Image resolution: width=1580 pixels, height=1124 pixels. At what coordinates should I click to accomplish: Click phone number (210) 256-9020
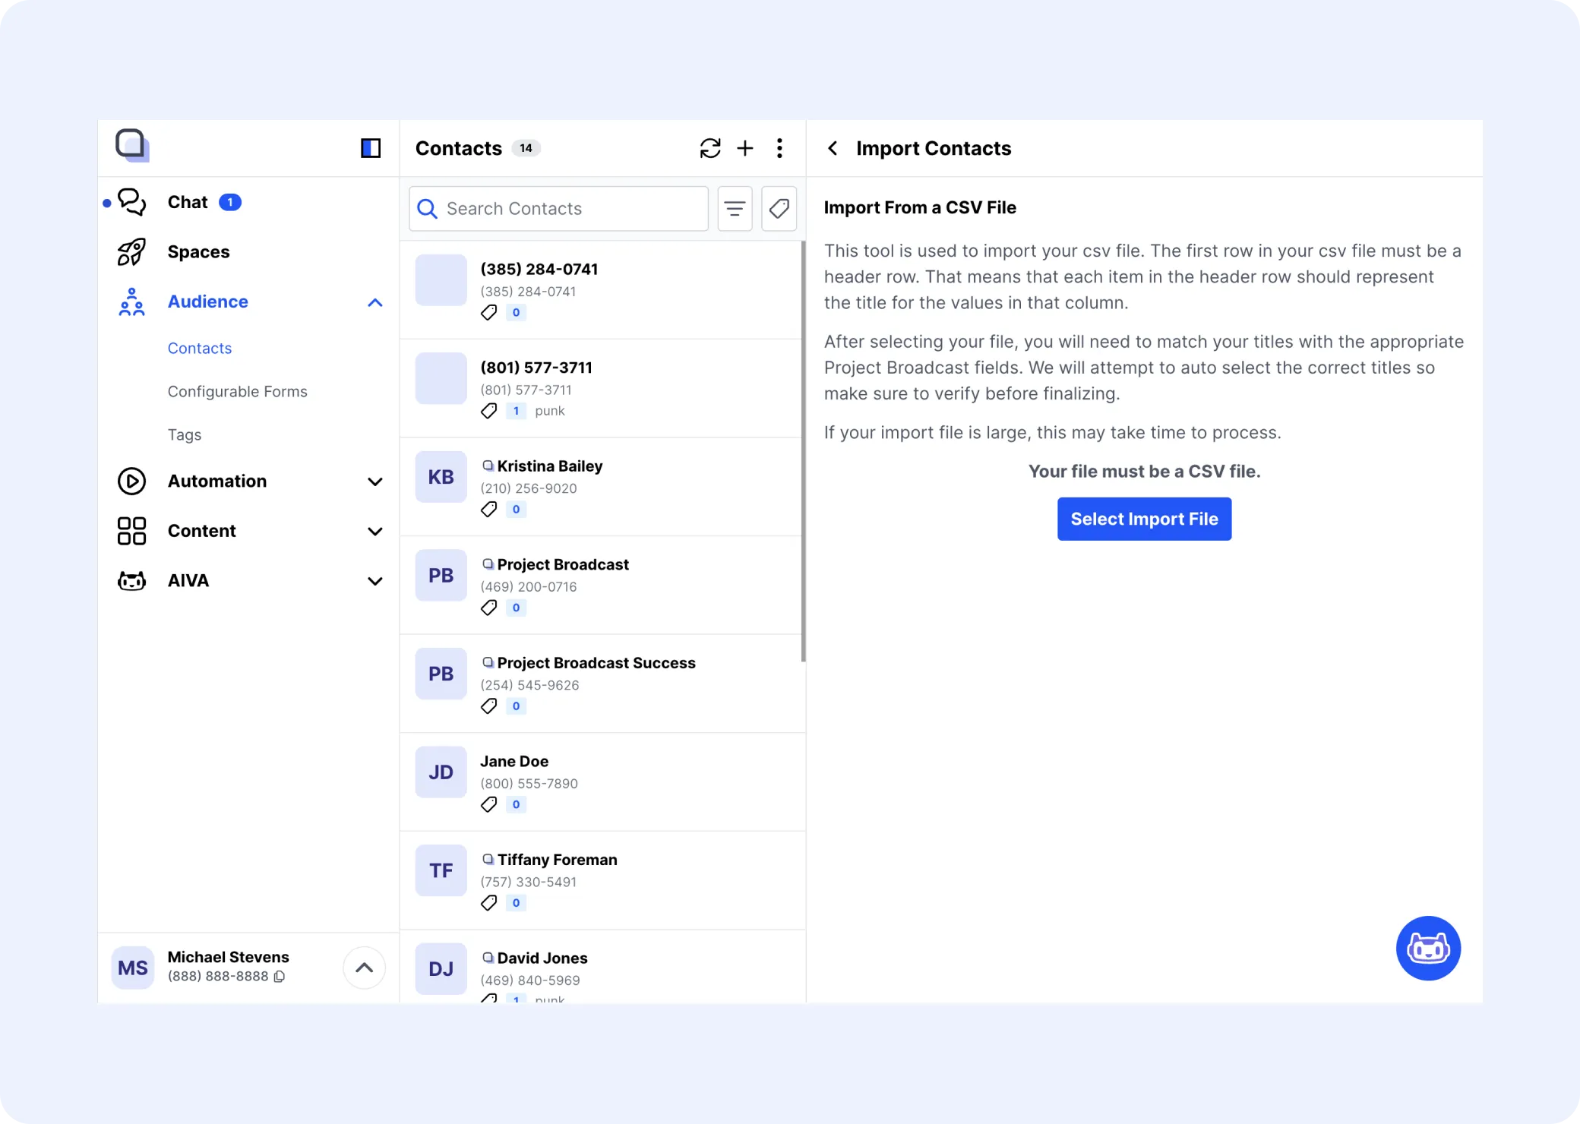click(529, 488)
